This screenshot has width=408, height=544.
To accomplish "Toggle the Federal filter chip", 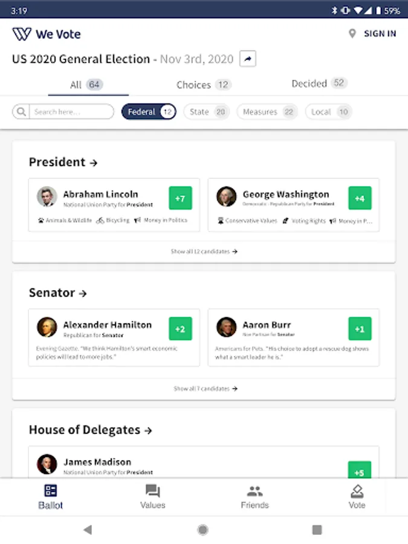I will click(x=148, y=112).
